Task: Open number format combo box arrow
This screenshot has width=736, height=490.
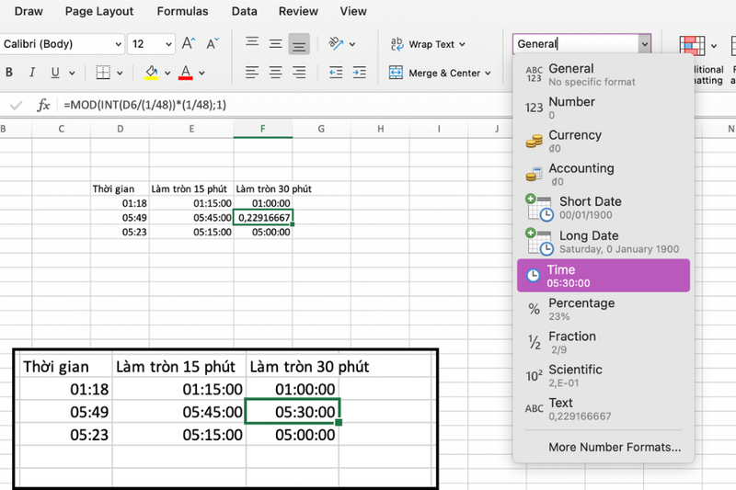Action: click(x=645, y=44)
